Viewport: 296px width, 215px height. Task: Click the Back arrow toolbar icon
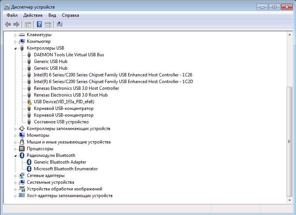coord(8,24)
